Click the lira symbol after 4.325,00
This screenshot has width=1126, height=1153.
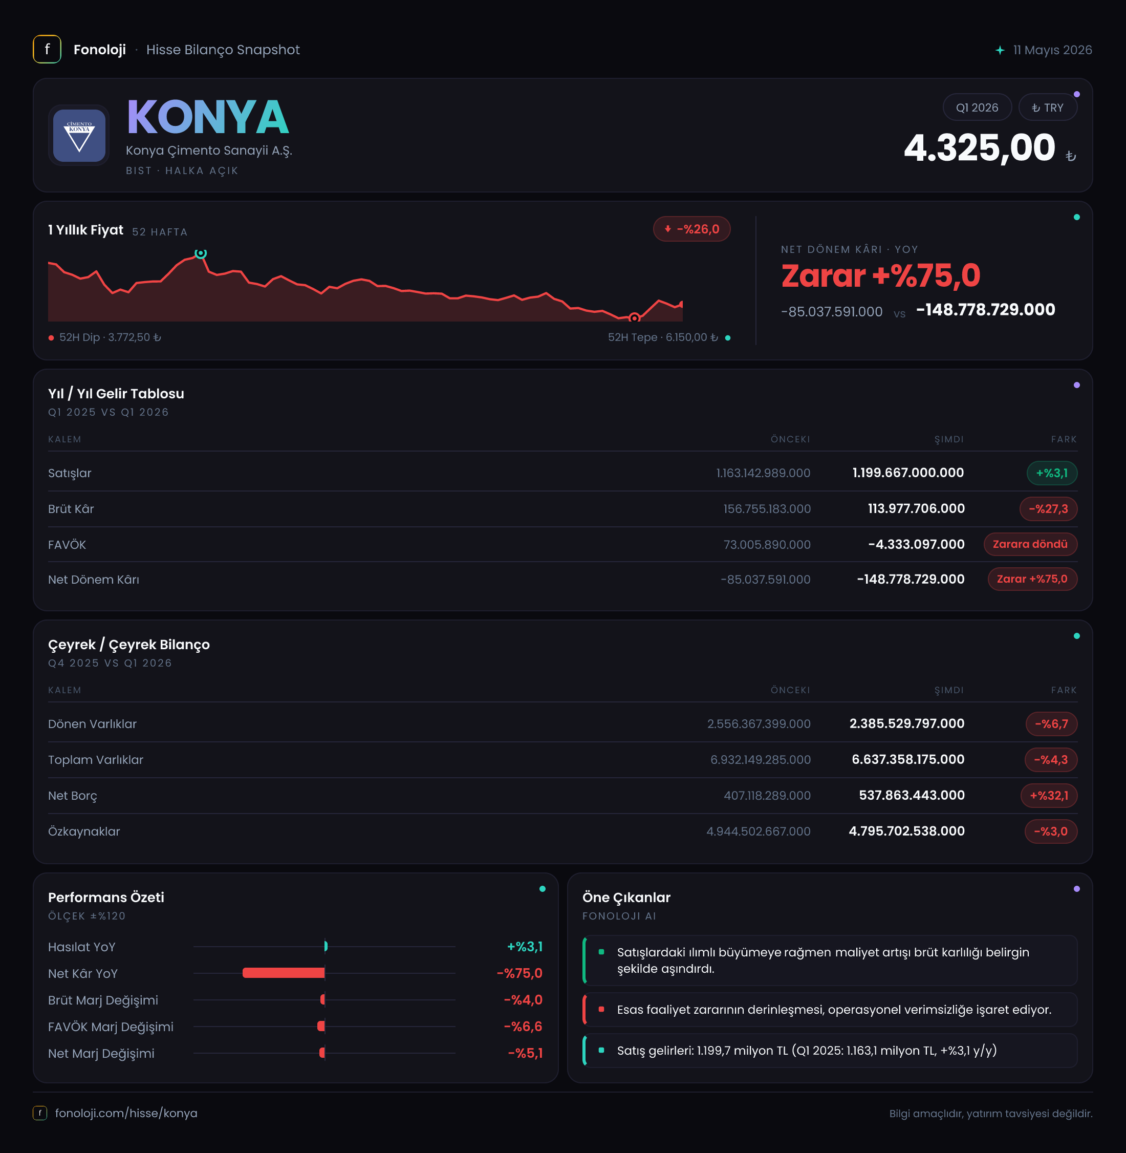click(1070, 156)
